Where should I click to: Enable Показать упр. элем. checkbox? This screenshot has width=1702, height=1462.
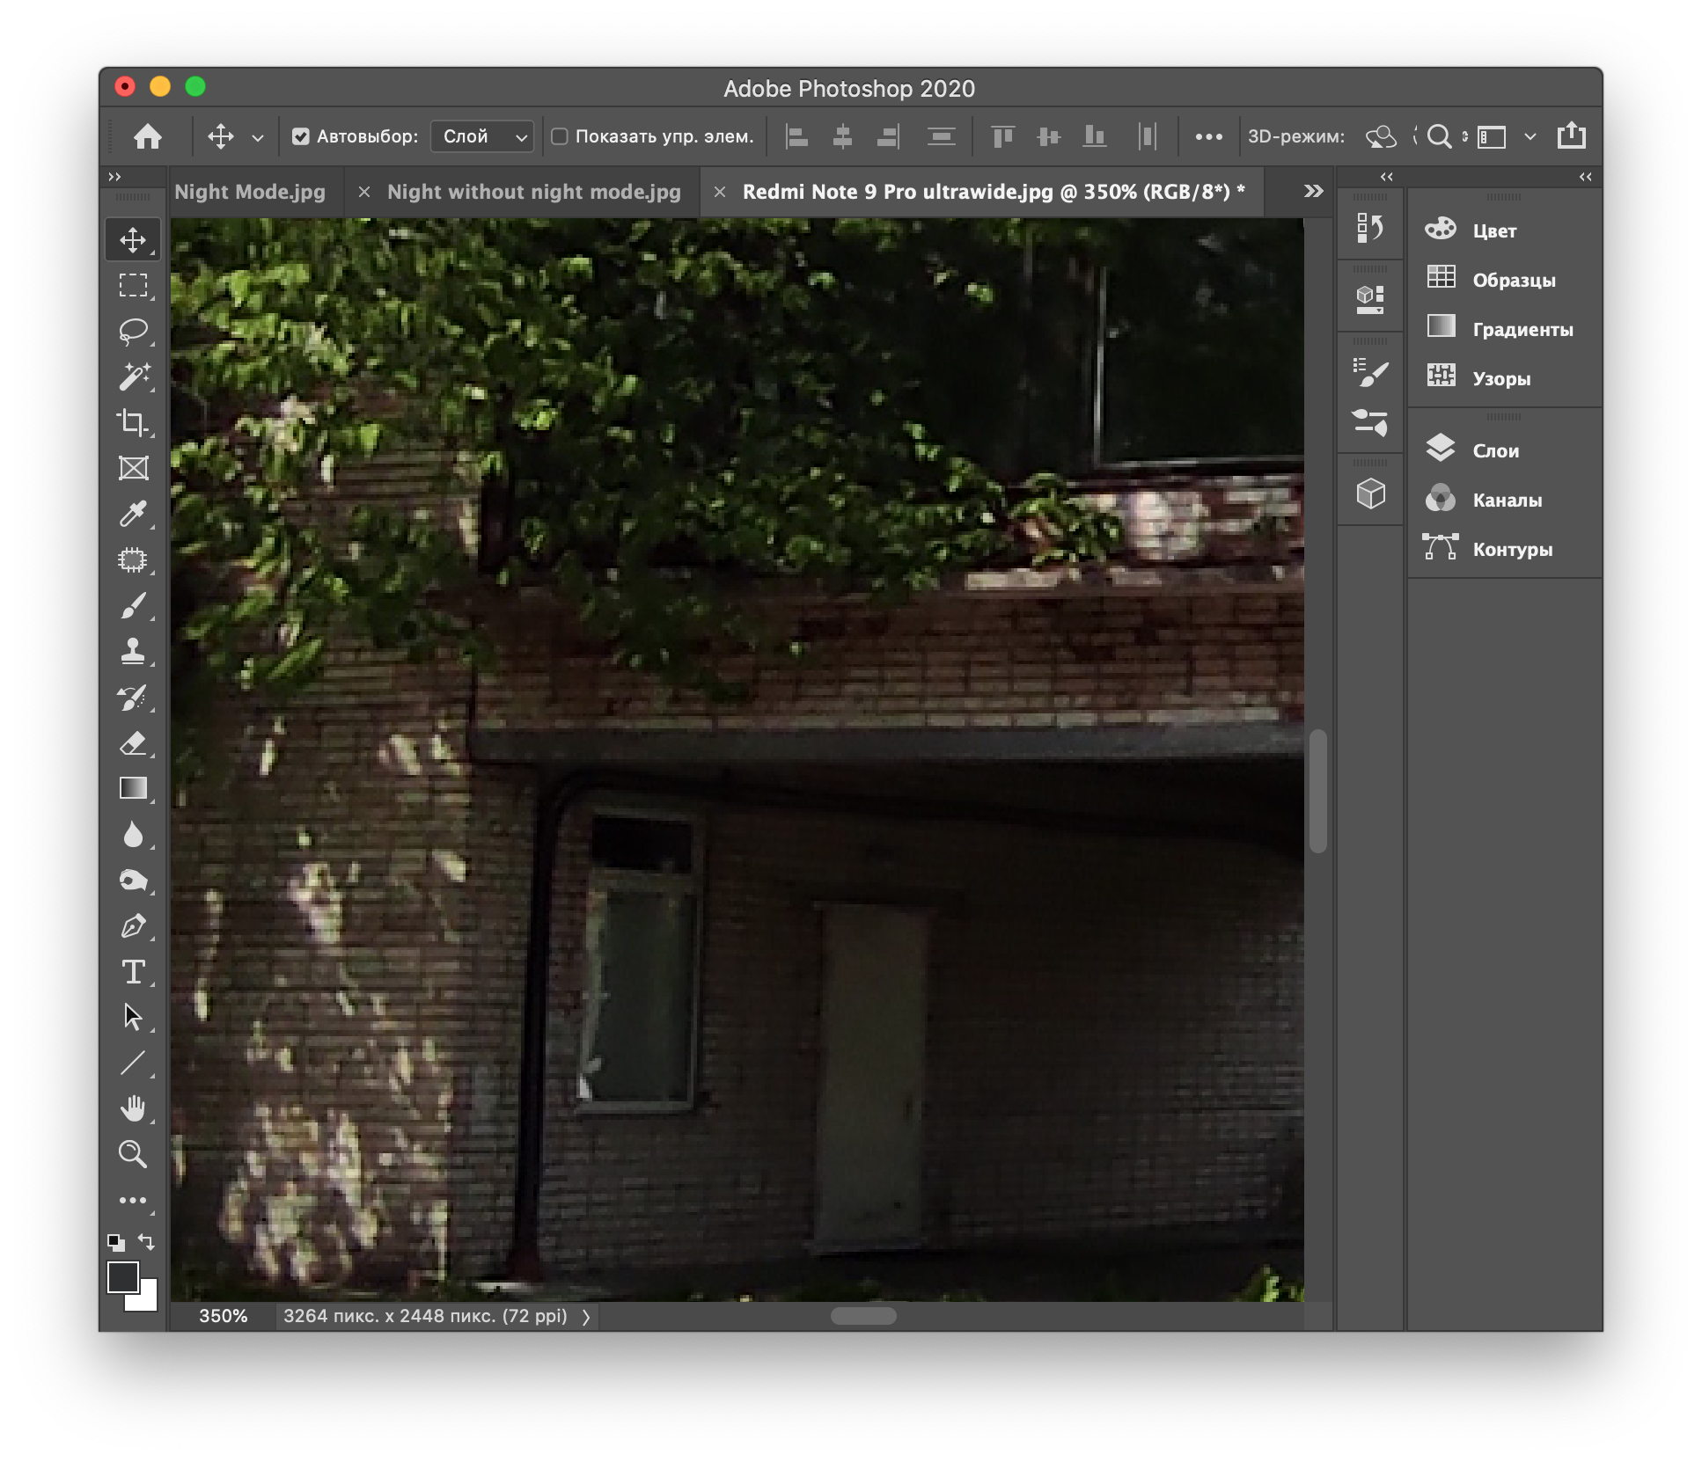click(x=560, y=136)
